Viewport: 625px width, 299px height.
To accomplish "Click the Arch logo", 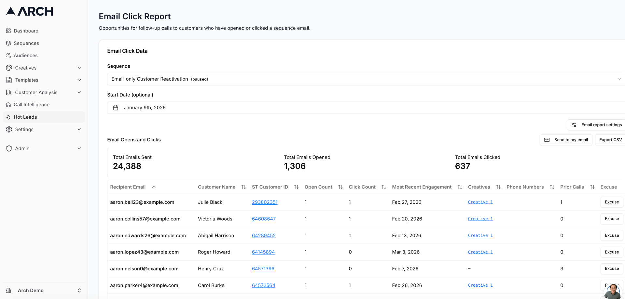I will pyautogui.click(x=29, y=11).
